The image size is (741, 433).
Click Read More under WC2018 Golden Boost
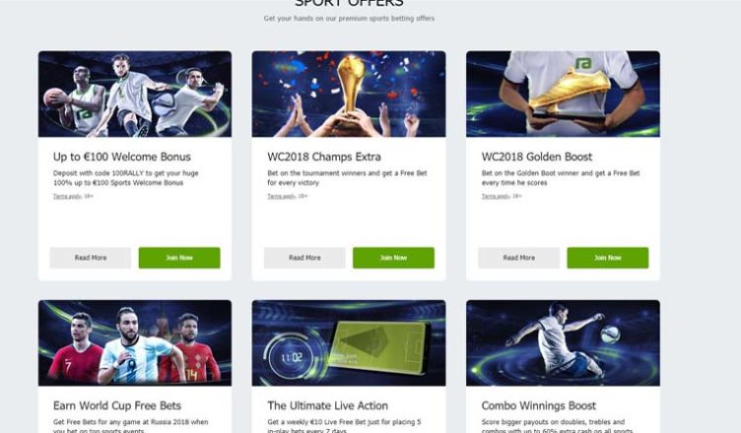click(519, 258)
